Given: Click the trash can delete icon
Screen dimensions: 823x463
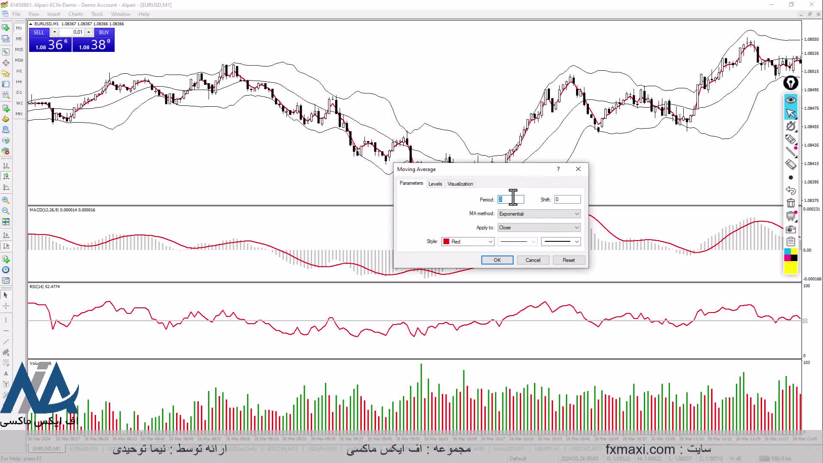Looking at the screenshot, I should (790, 203).
